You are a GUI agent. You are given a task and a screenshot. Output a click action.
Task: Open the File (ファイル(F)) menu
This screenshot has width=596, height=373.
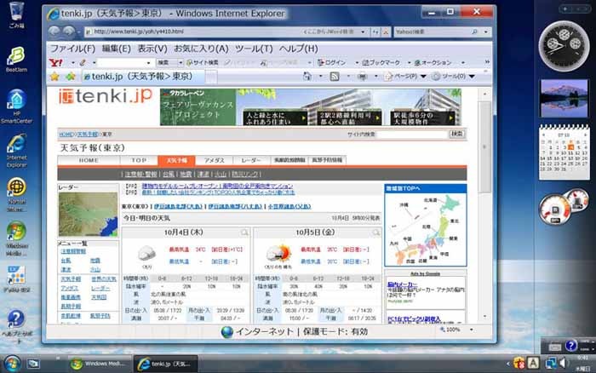click(x=72, y=49)
